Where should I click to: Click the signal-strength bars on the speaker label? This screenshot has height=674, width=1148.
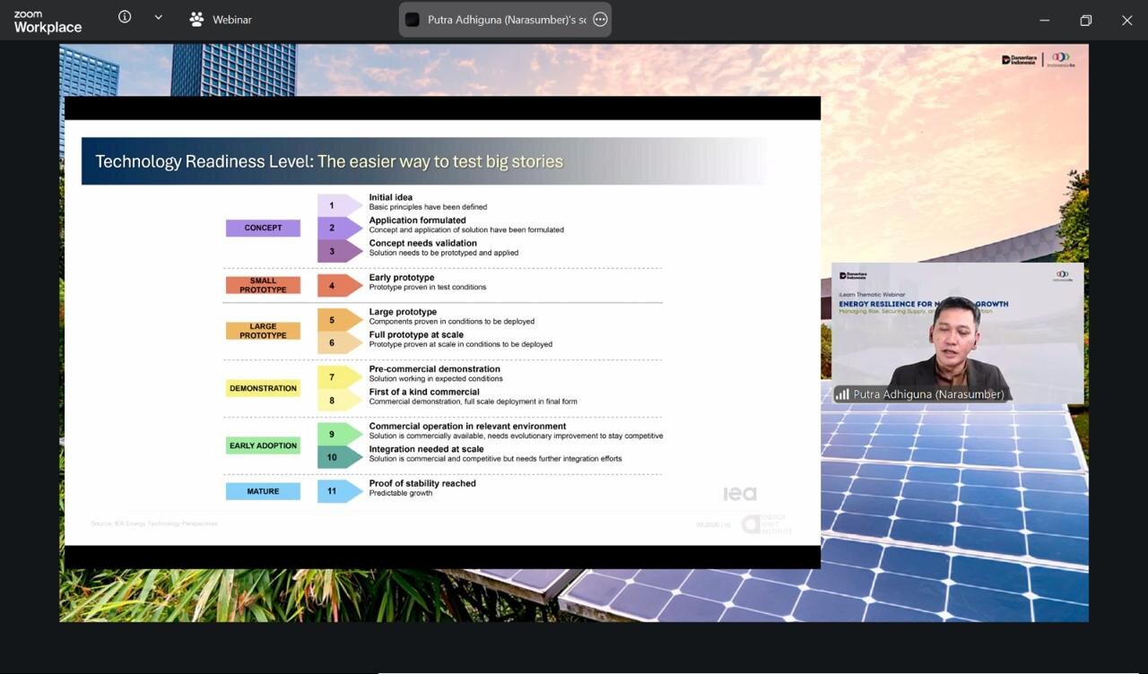tap(842, 394)
